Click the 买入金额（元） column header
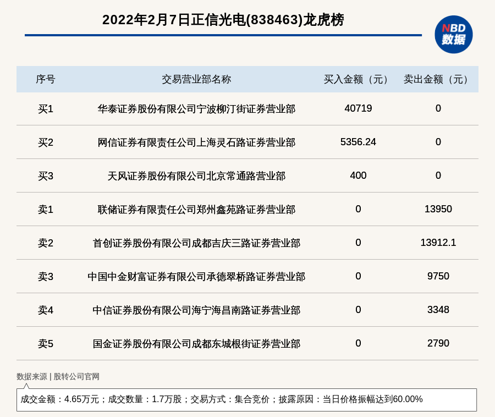495x417 pixels. [358, 79]
